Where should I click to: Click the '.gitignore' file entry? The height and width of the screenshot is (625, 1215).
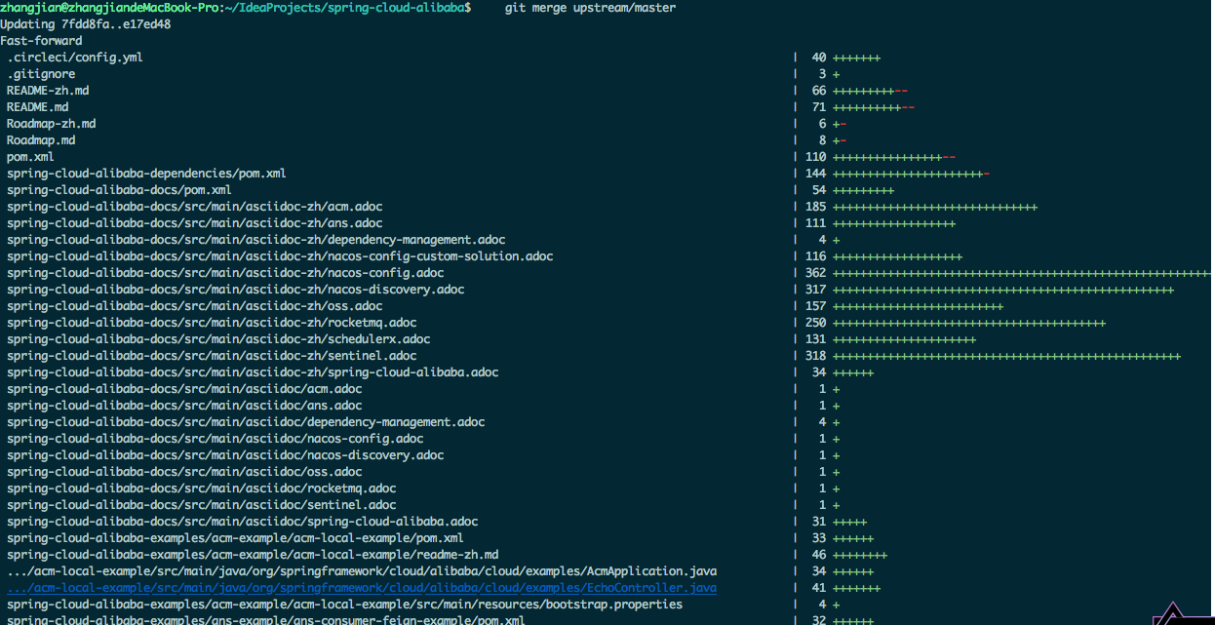coord(41,74)
